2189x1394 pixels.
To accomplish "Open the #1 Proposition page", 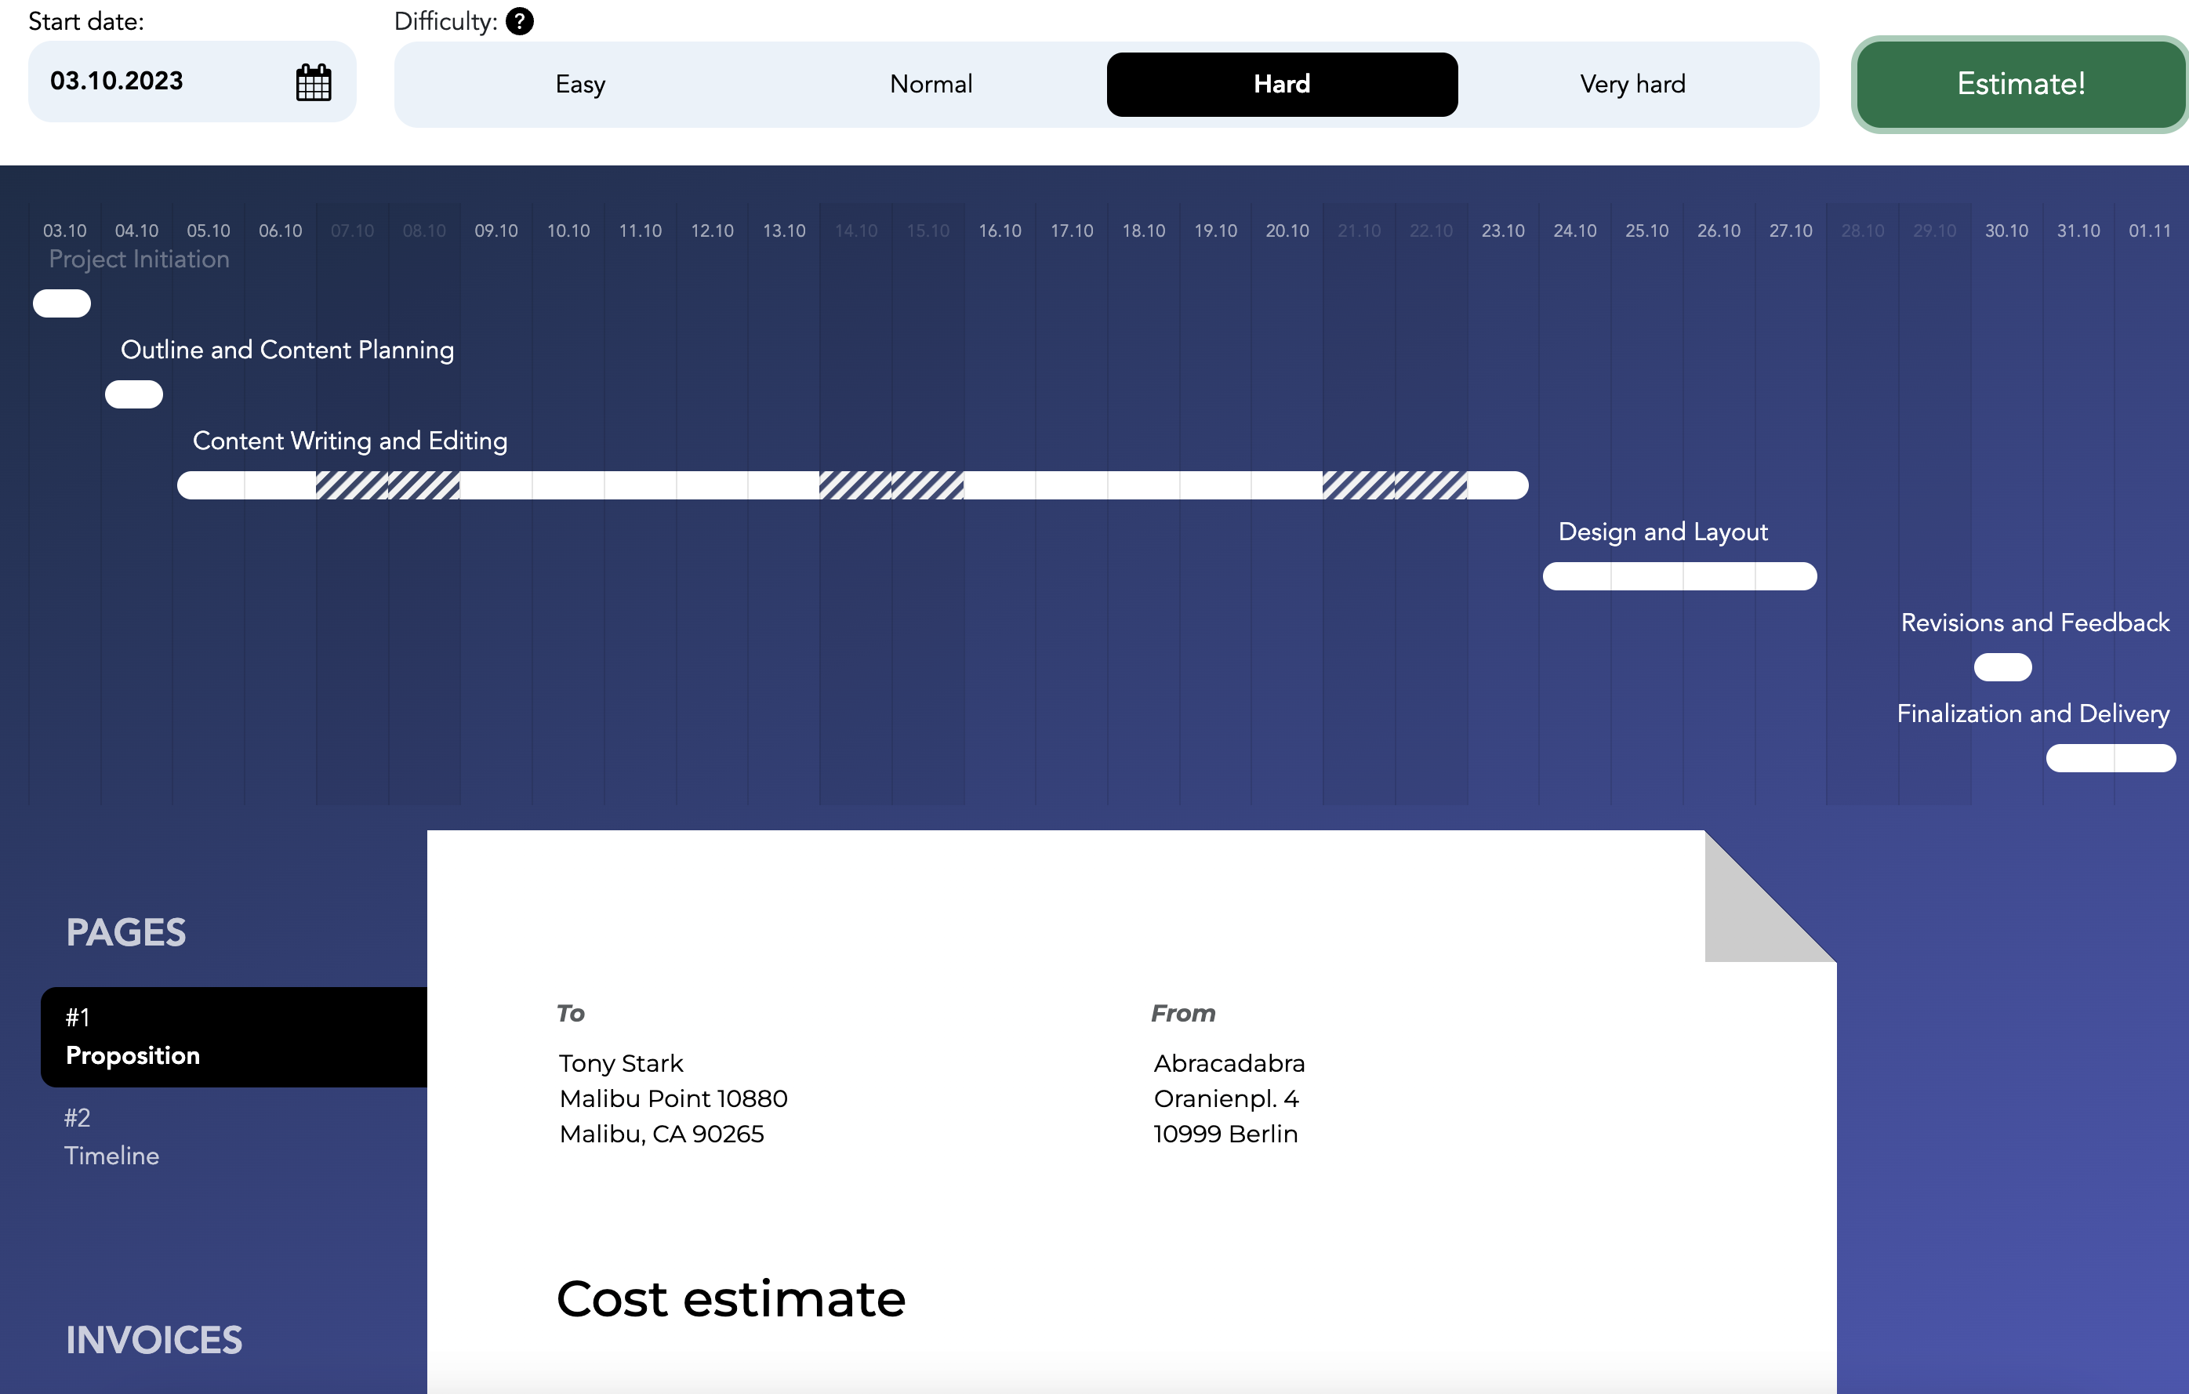I will pos(234,1036).
